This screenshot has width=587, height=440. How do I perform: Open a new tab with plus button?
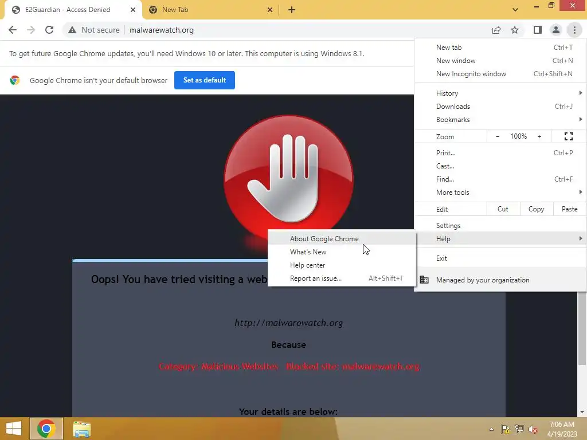[292, 10]
